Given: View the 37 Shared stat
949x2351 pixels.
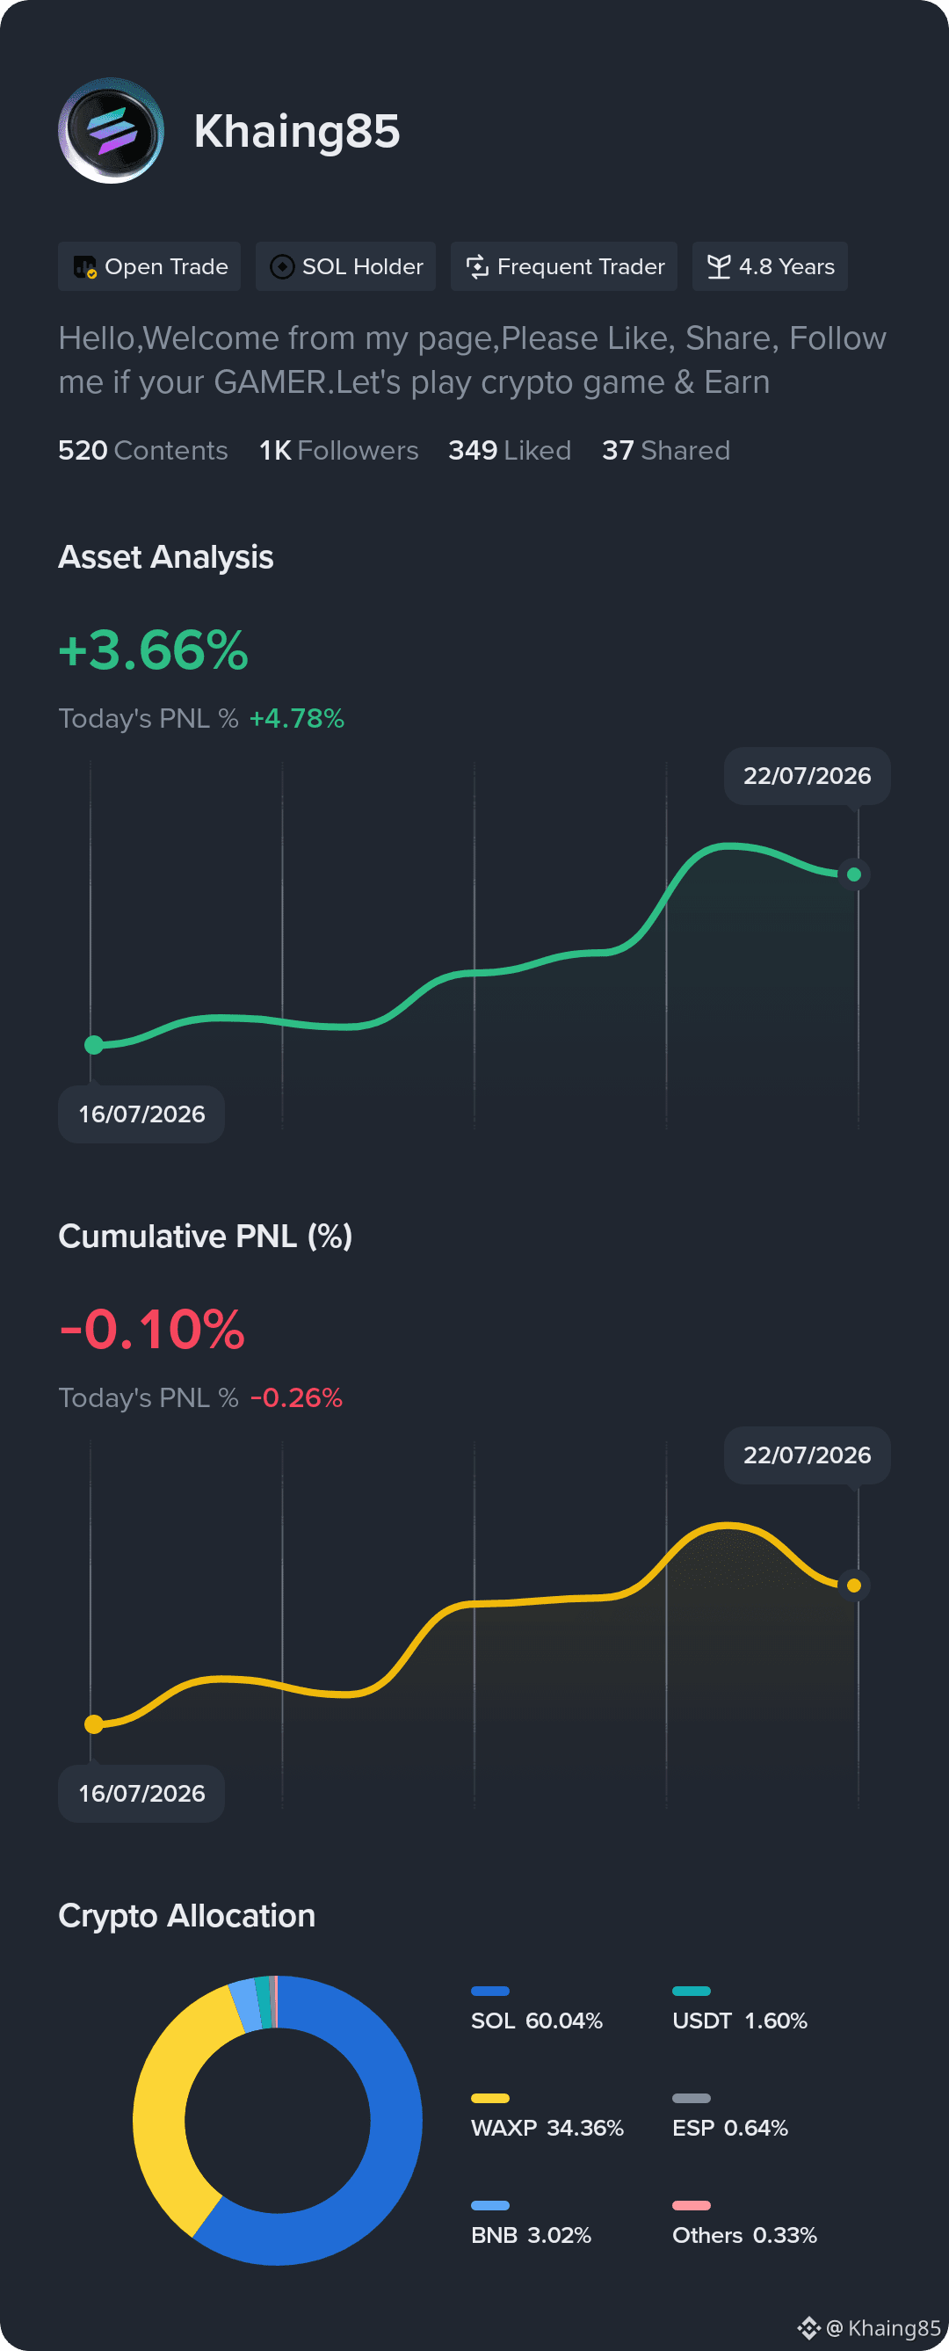Looking at the screenshot, I should [x=666, y=450].
